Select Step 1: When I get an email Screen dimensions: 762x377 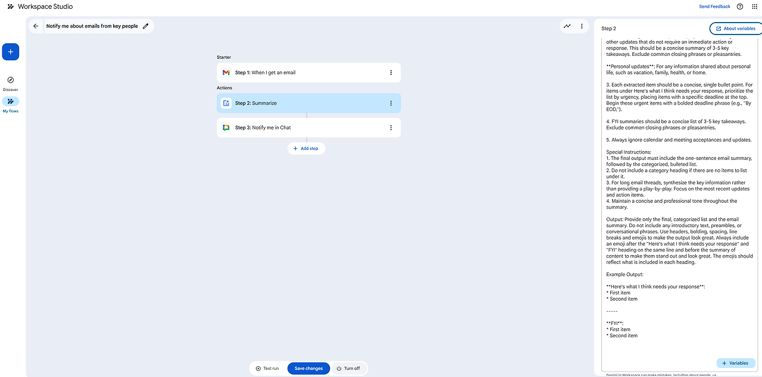308,73
